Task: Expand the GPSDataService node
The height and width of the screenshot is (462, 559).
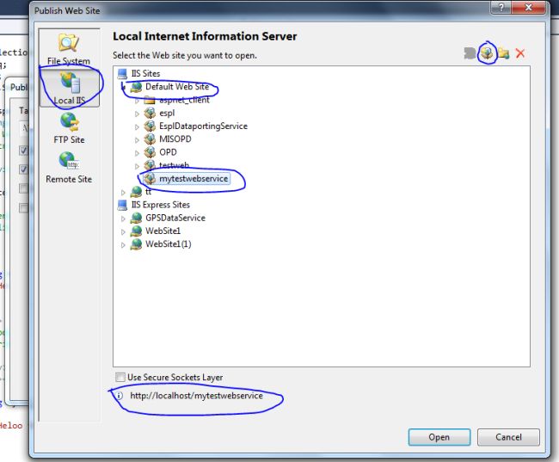Action: pos(123,219)
